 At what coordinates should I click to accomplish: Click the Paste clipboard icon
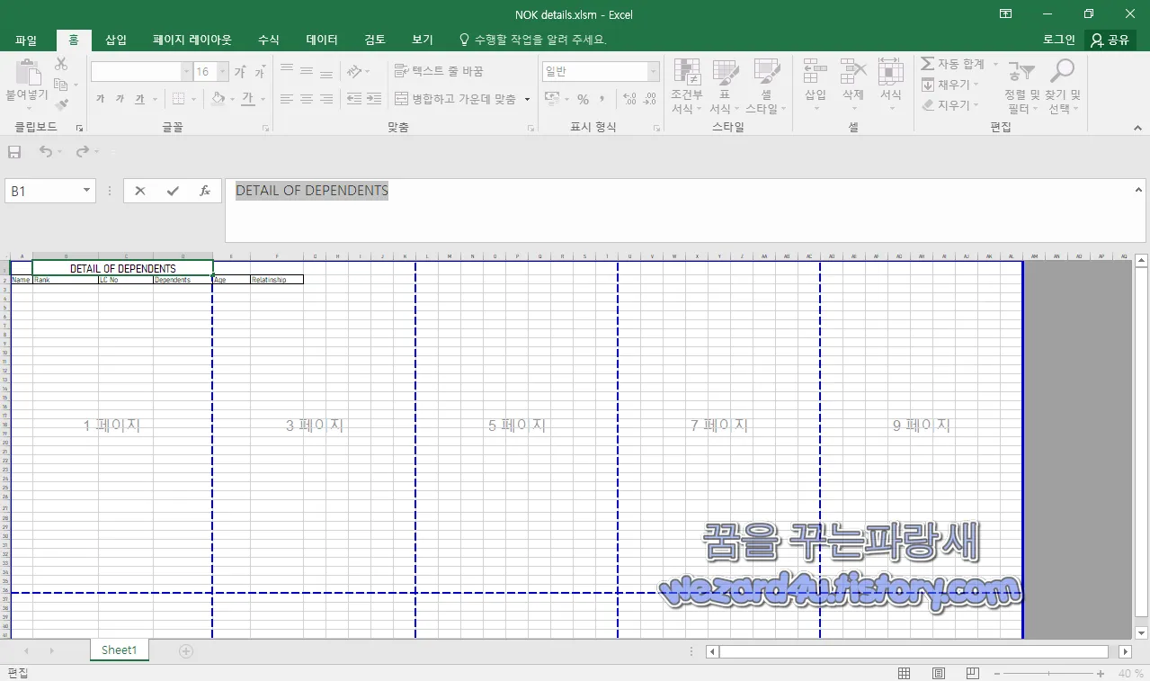coord(27,73)
